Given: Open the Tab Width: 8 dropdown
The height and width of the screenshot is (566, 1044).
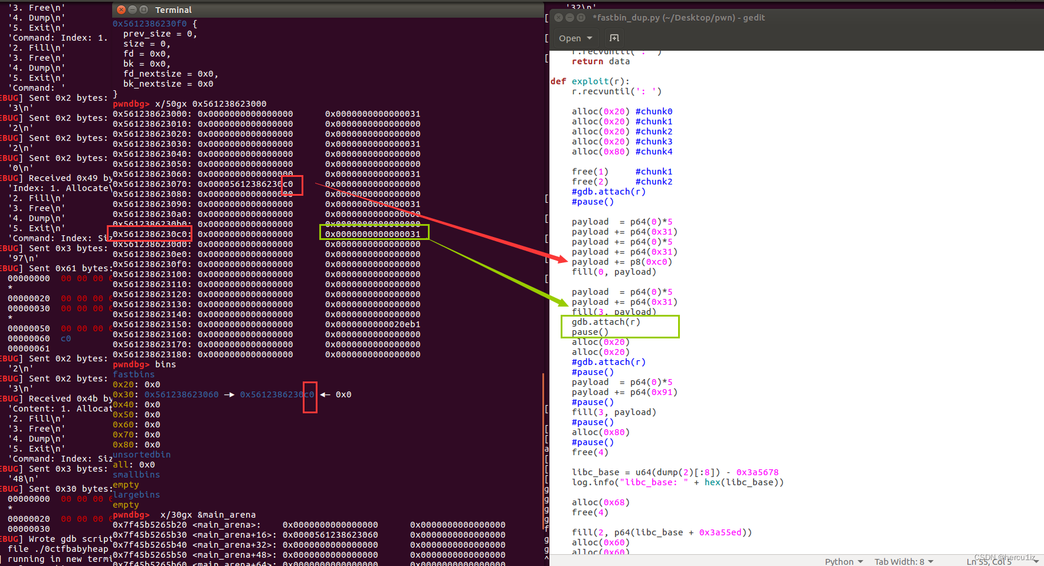Looking at the screenshot, I should click(904, 561).
